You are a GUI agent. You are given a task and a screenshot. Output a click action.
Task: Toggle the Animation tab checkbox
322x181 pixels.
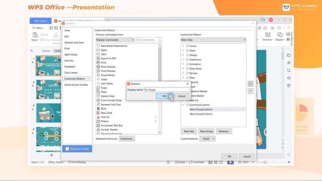point(187,64)
